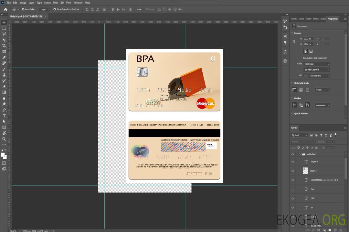
Task: Open the Glyphs panel icon
Action: [x=285, y=52]
